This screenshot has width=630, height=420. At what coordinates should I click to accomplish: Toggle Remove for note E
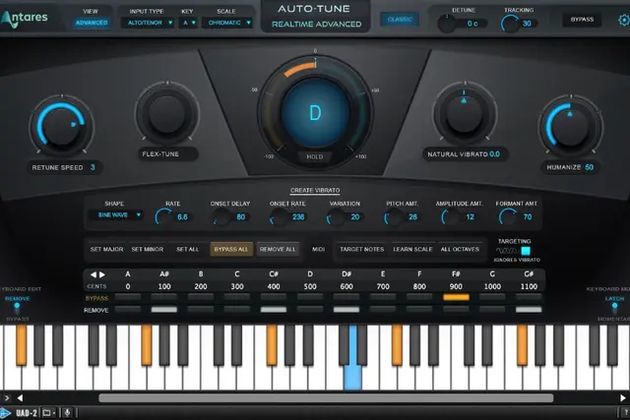pyautogui.click(x=383, y=310)
